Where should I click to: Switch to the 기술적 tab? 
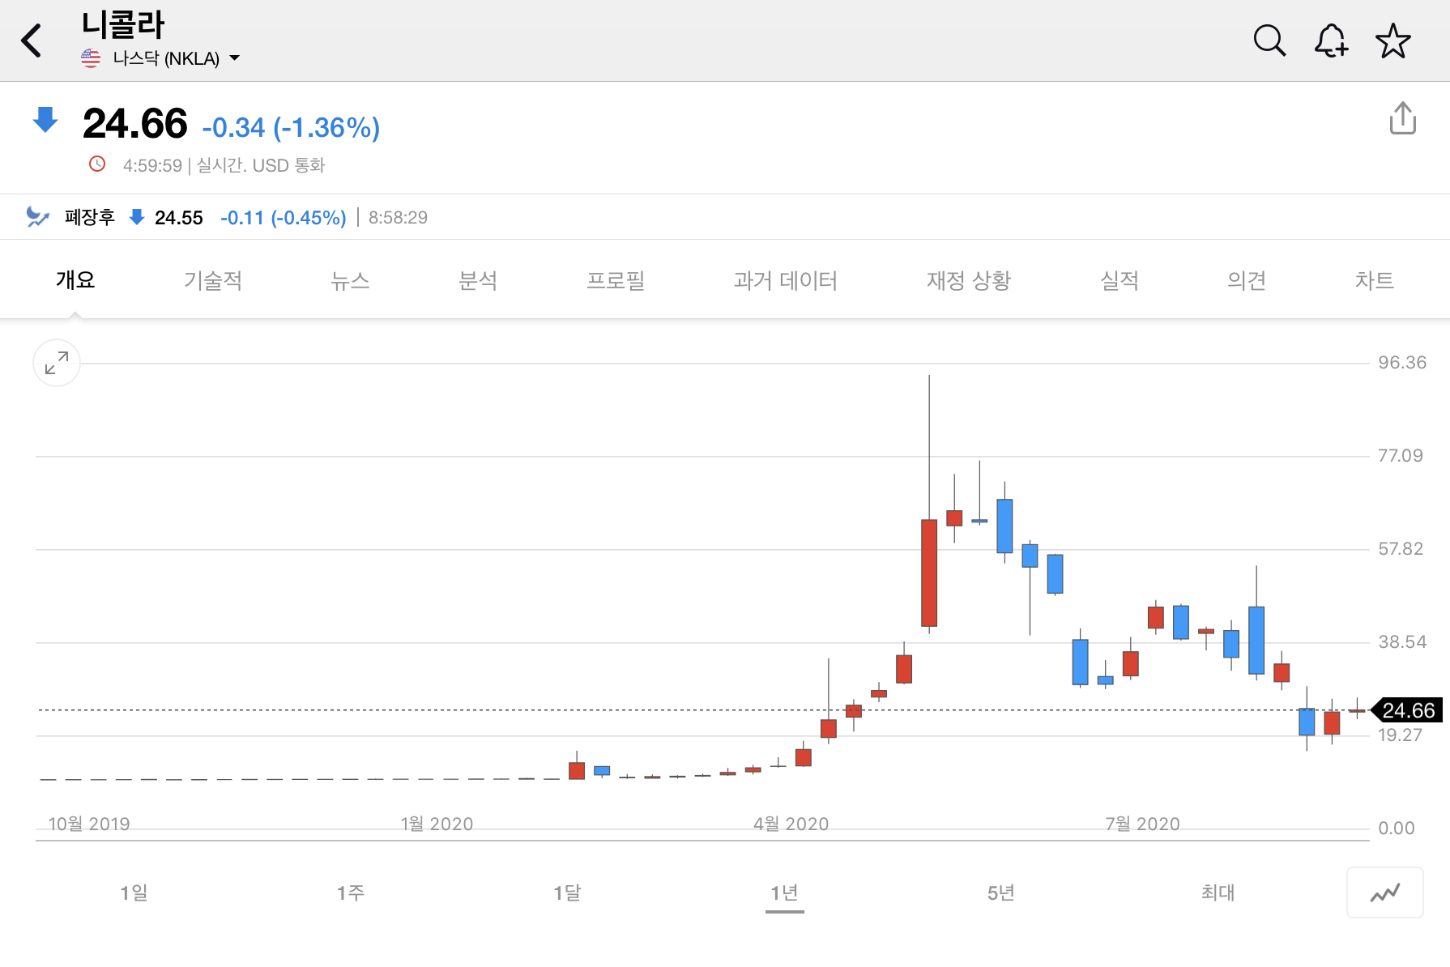(213, 280)
